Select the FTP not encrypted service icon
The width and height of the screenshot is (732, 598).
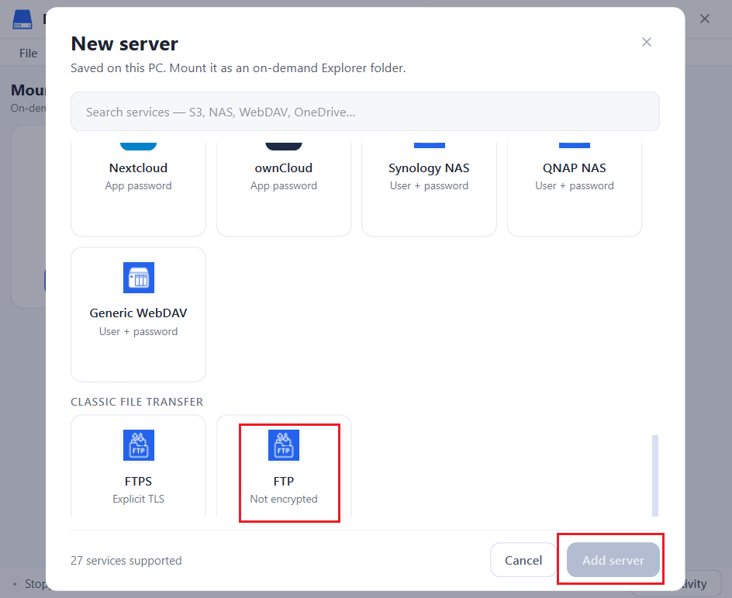(x=283, y=445)
